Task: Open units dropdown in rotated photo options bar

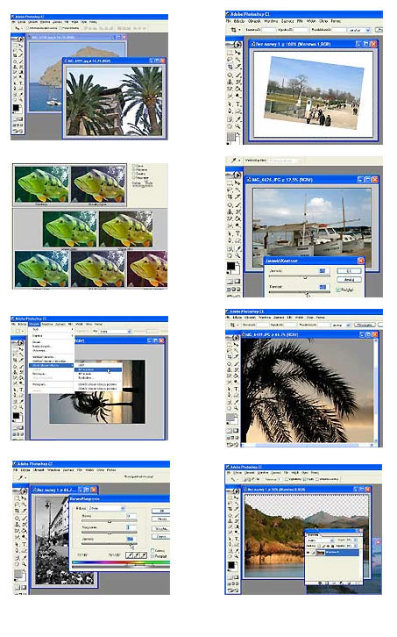Action: (360, 30)
